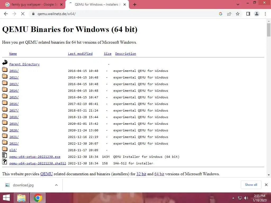Image resolution: width=271 pixels, height=203 pixels.
Task: Click folder icon for 2018/
Action: (x=5, y=116)
